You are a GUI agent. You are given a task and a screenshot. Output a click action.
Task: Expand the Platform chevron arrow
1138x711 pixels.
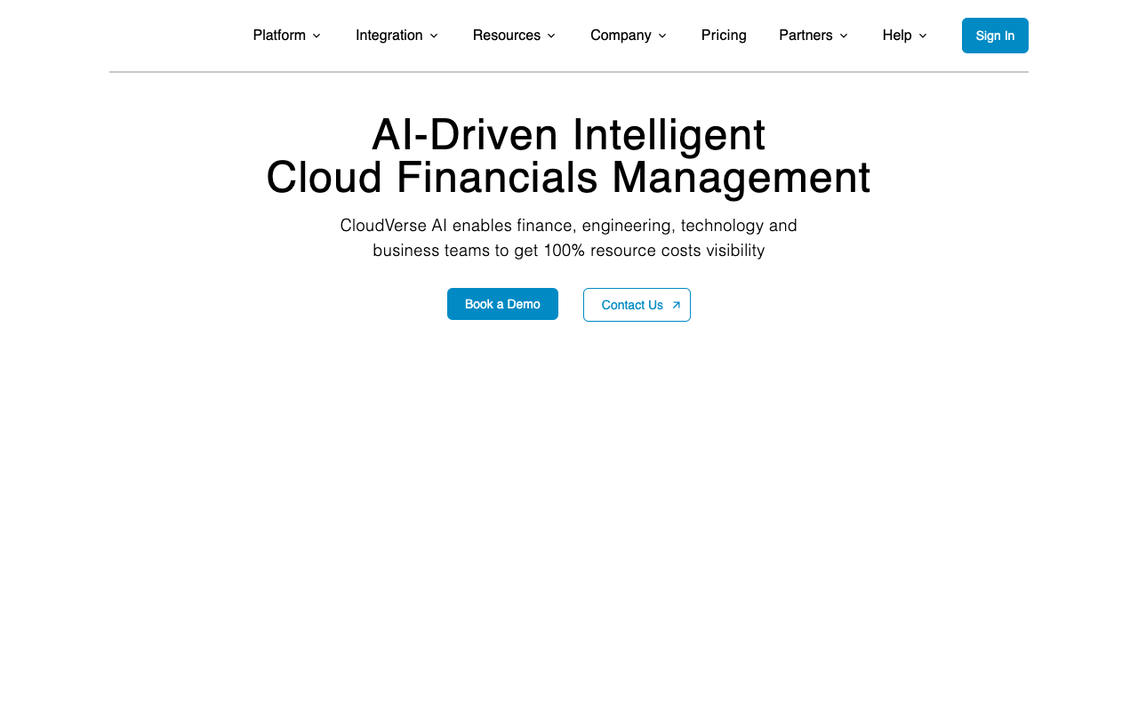pos(317,36)
